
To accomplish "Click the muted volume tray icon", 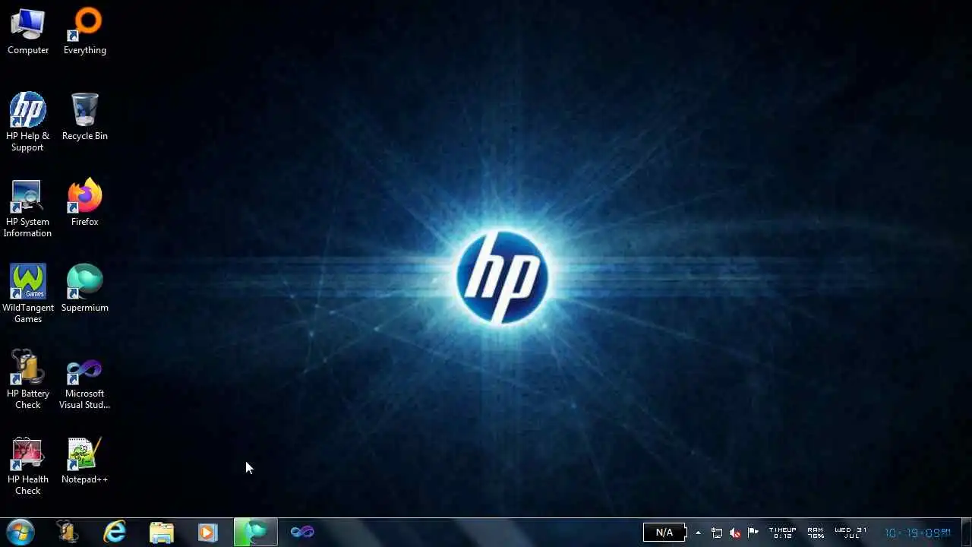I will (x=735, y=533).
